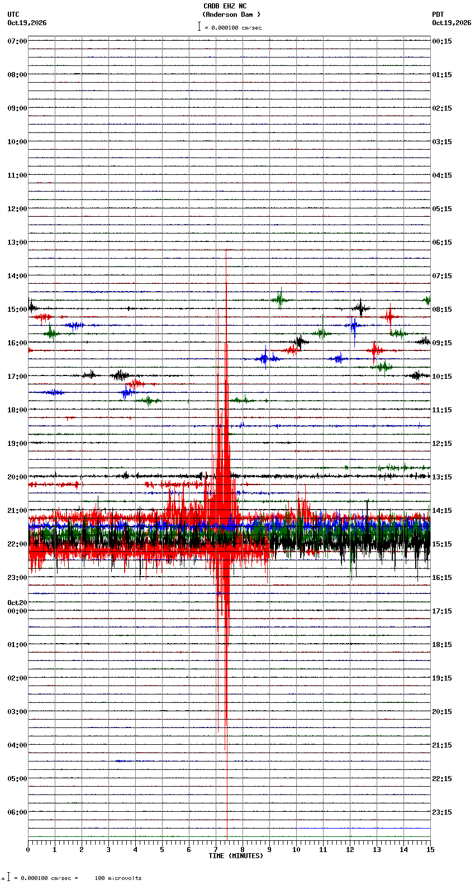
Task: Click the PDT timezone label
Action: [x=438, y=15]
